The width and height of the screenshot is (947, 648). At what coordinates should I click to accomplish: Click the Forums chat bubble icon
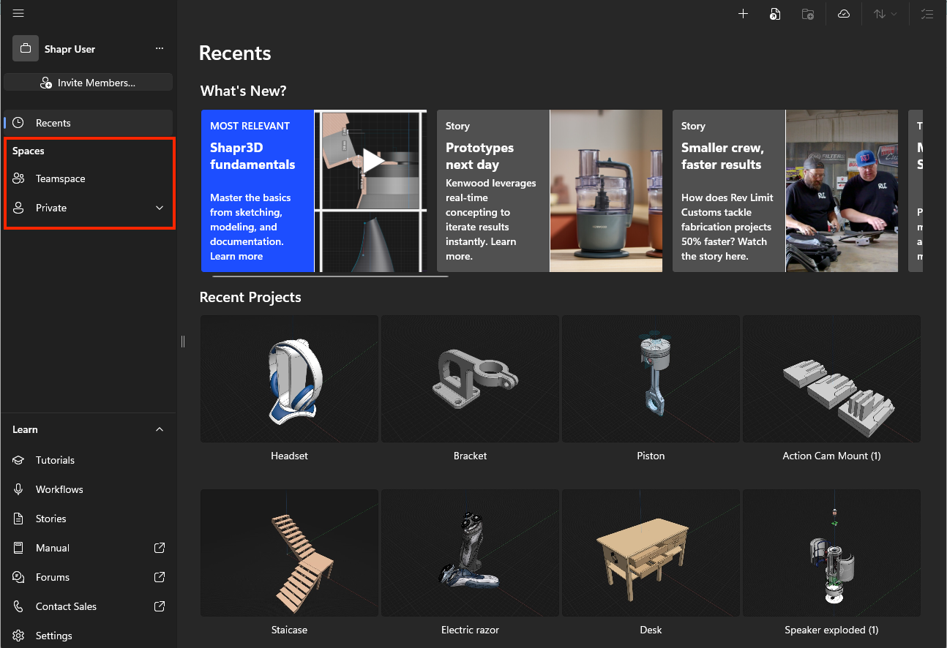click(x=19, y=577)
